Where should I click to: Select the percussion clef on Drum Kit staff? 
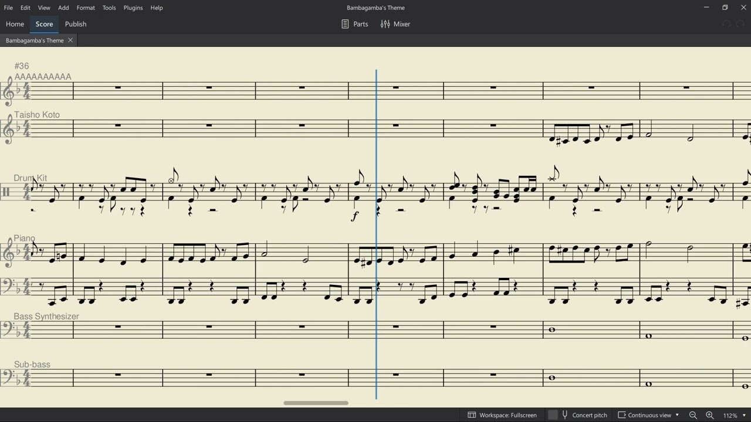coord(6,192)
